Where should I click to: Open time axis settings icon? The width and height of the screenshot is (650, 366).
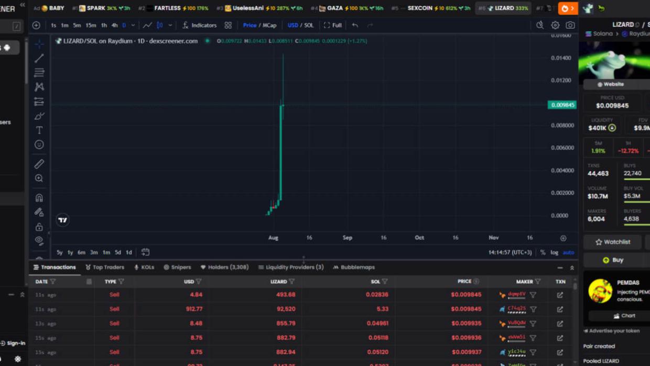pos(563,238)
